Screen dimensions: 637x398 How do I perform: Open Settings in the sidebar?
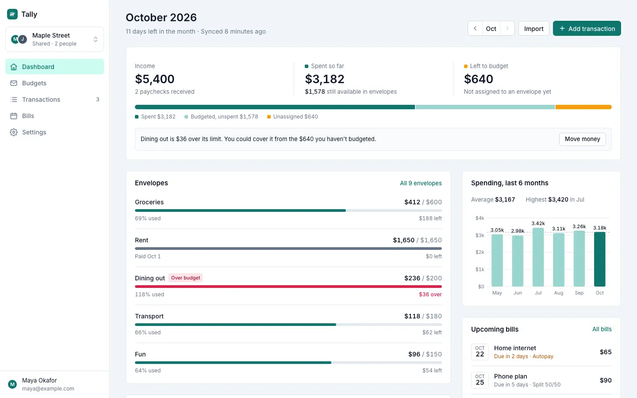55,132
